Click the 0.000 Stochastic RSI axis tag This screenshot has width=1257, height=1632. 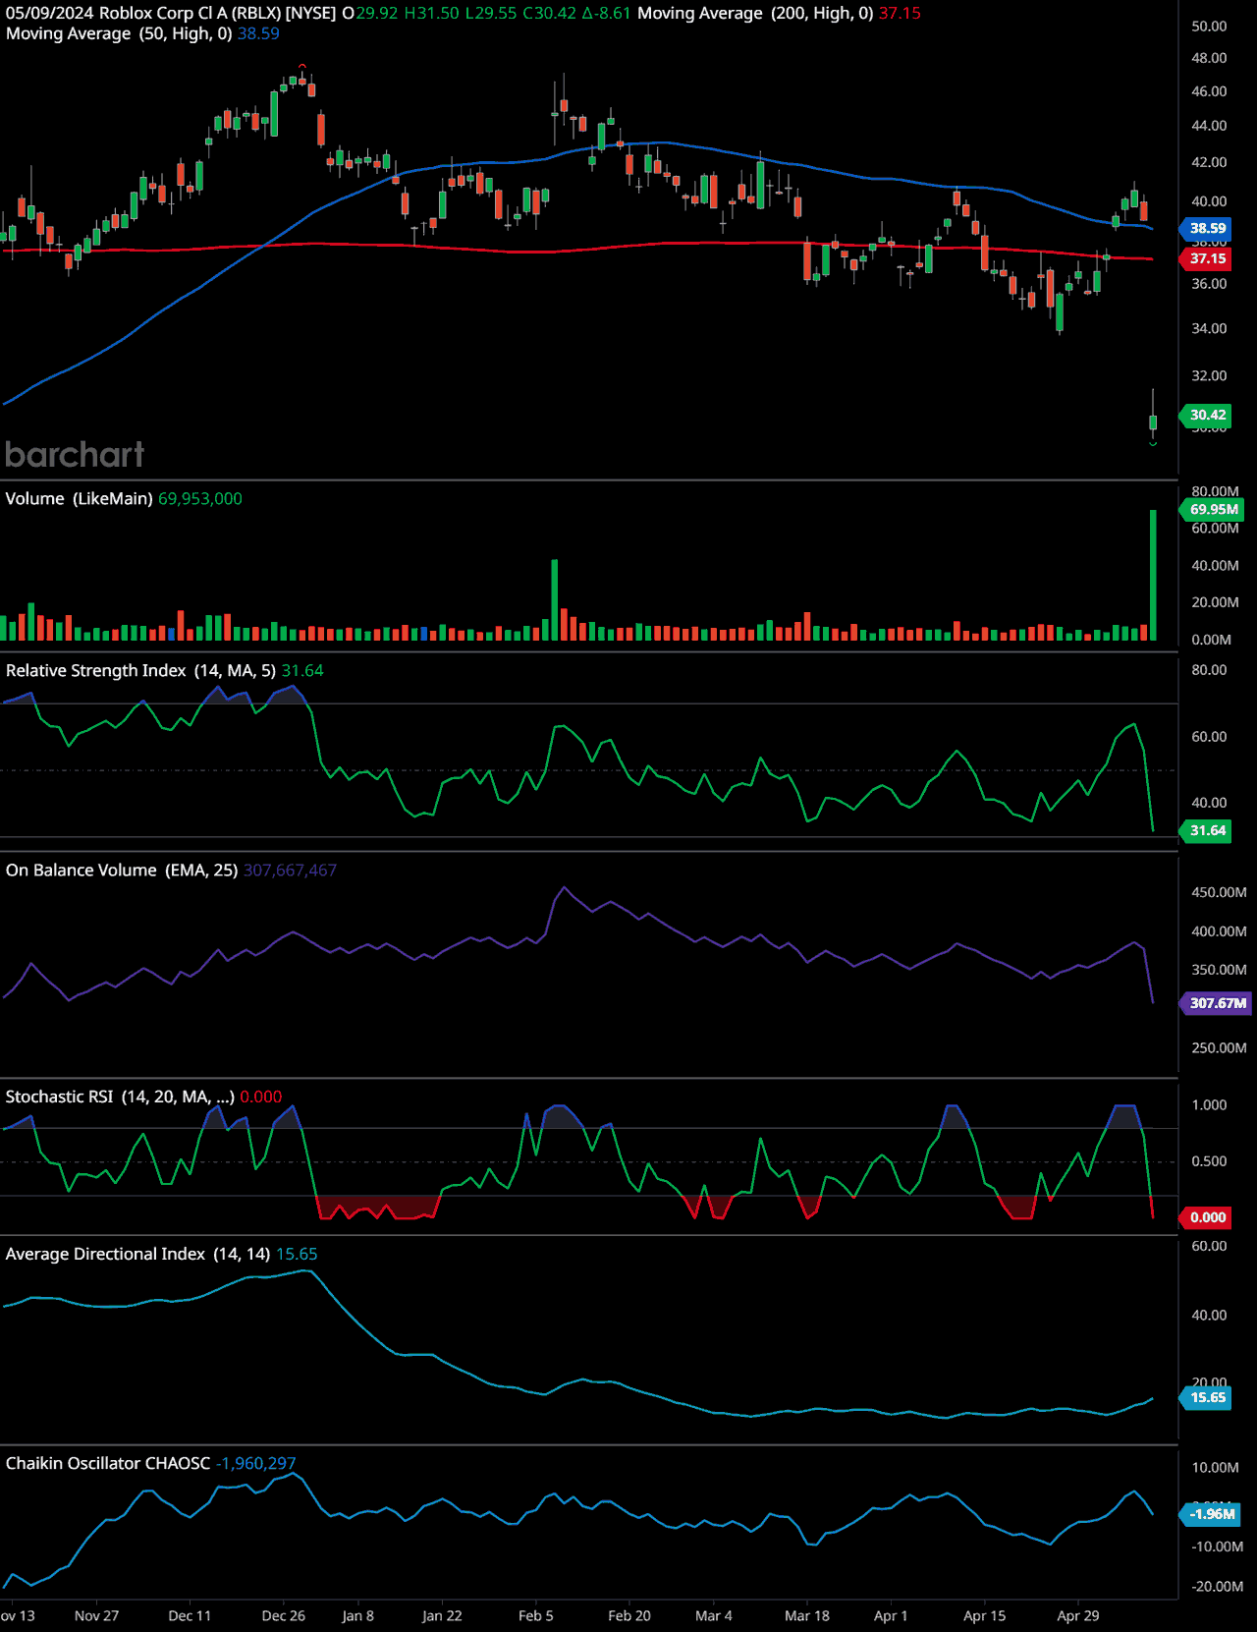tap(1207, 1217)
